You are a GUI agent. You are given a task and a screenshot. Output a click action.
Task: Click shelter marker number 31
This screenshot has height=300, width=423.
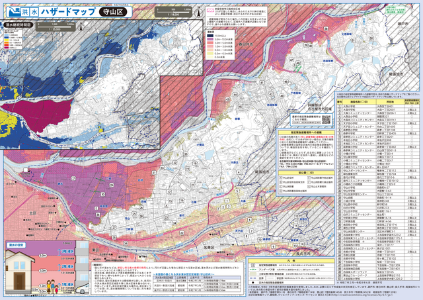[154, 172]
